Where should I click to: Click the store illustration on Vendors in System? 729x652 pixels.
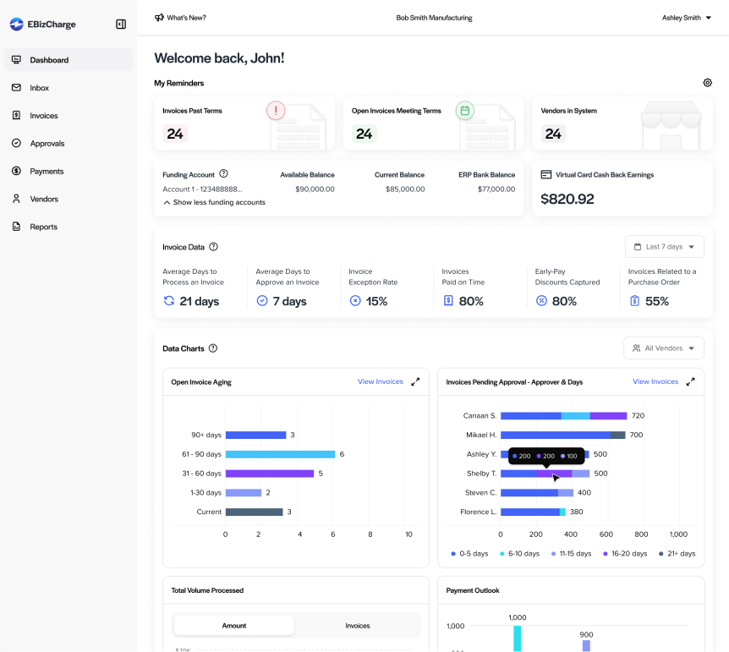(x=671, y=124)
